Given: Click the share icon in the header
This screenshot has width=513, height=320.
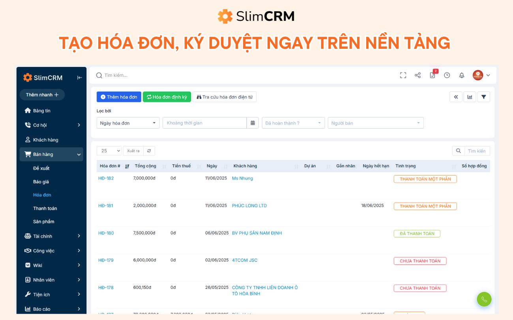Looking at the screenshot, I should [x=418, y=75].
